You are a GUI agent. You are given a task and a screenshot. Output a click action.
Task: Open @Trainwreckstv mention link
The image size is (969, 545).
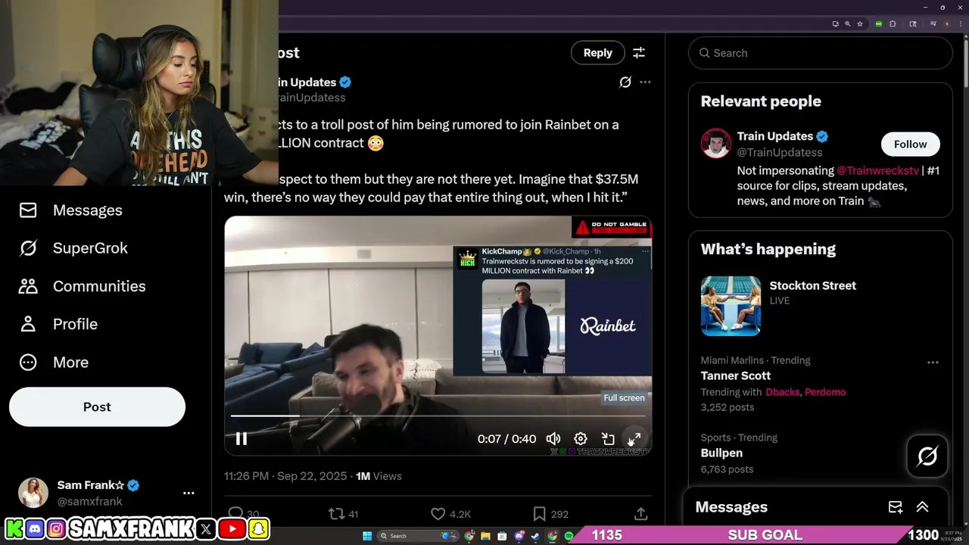point(877,170)
